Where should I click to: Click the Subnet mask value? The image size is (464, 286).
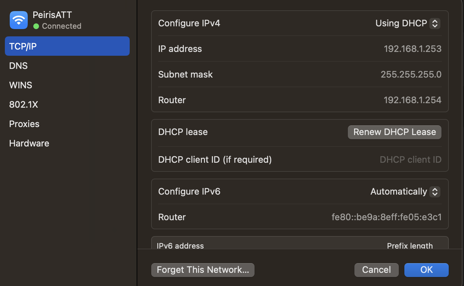pyautogui.click(x=411, y=74)
